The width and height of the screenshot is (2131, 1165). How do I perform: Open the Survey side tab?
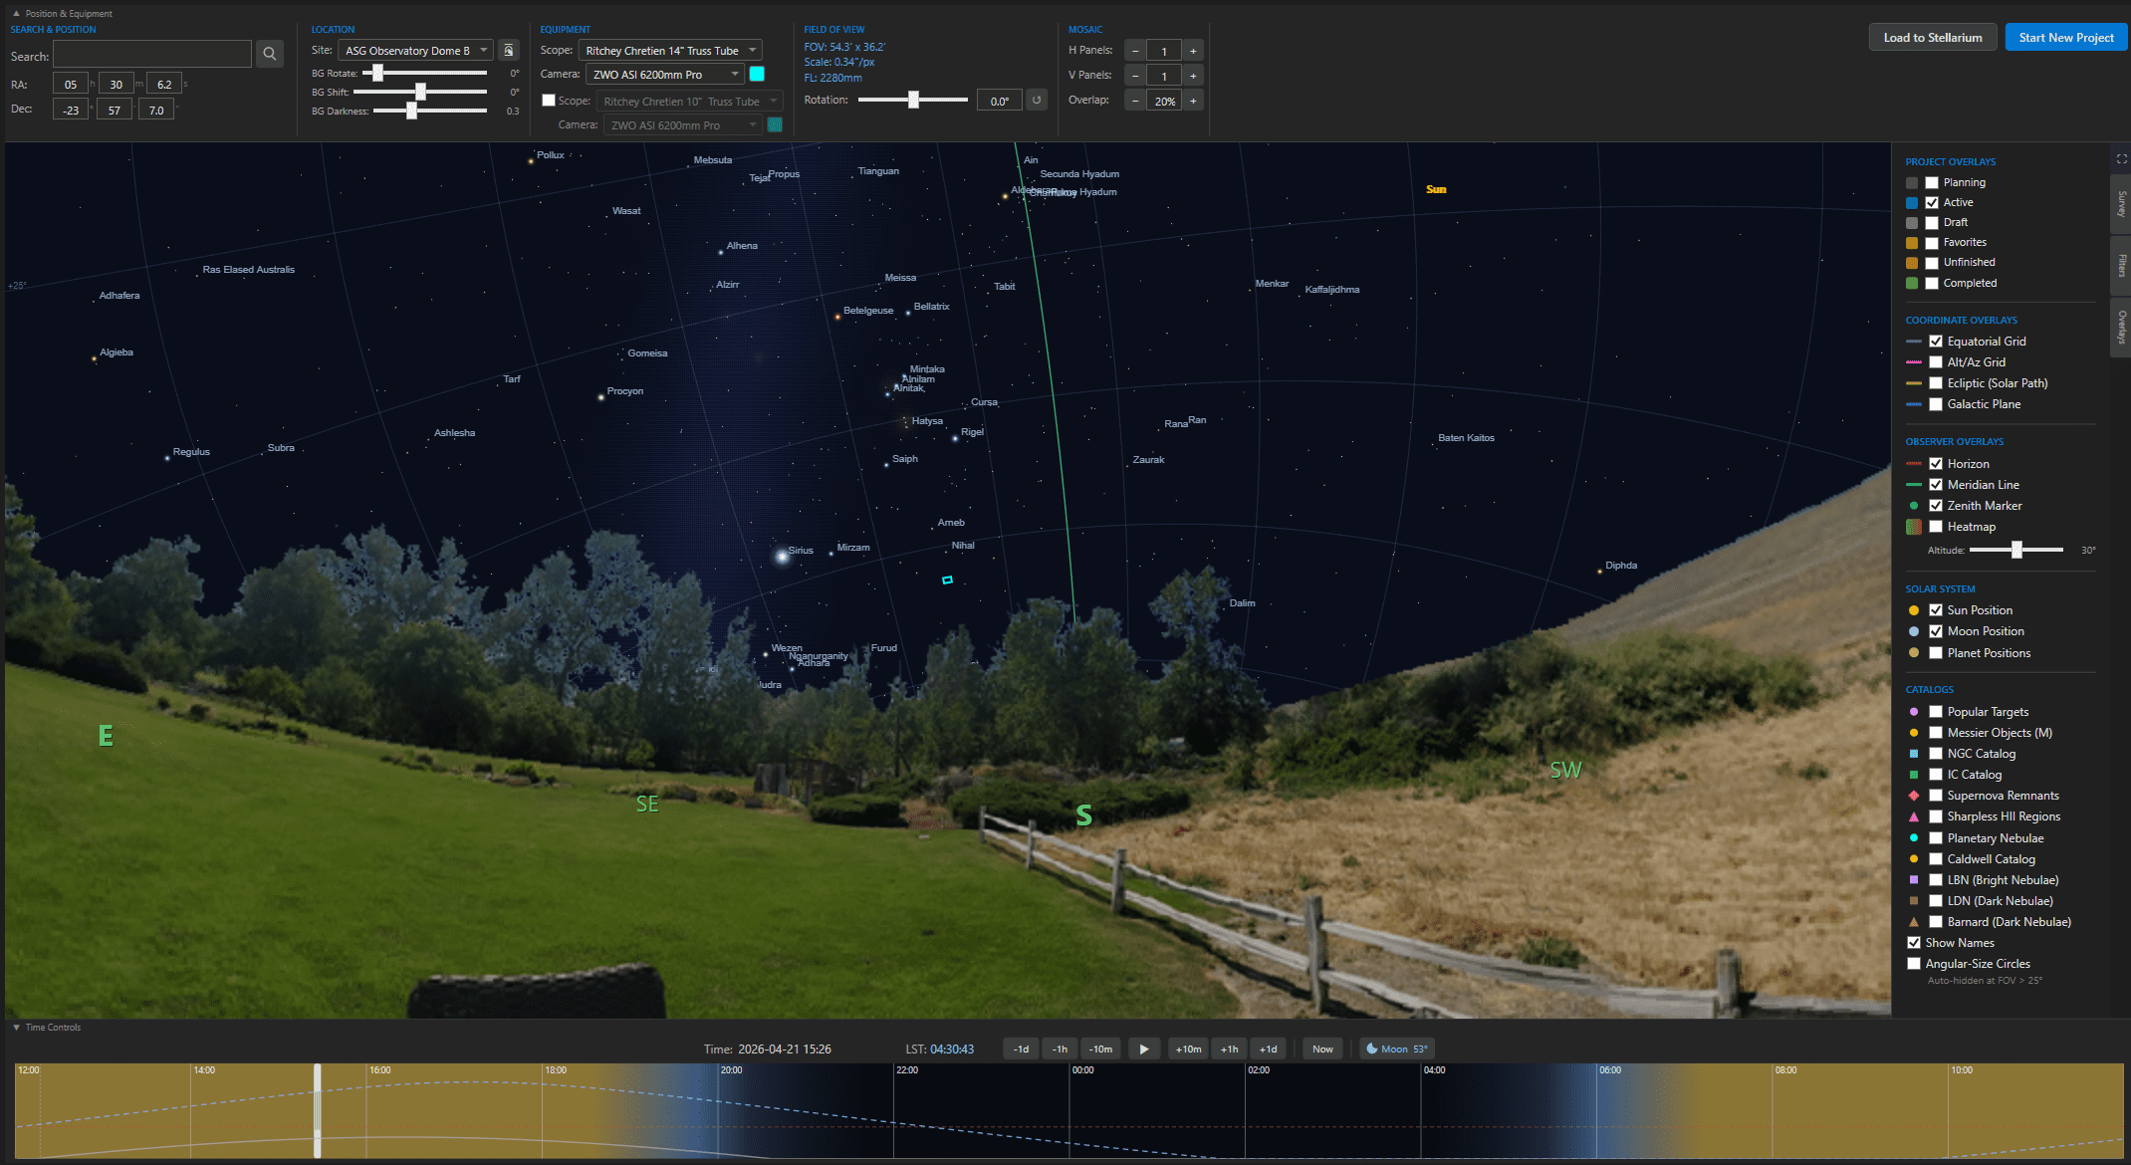2121,204
